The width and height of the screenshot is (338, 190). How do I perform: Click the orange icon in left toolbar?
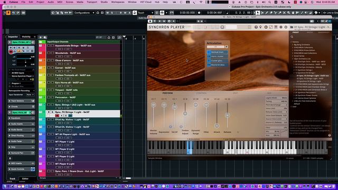[8, 13]
